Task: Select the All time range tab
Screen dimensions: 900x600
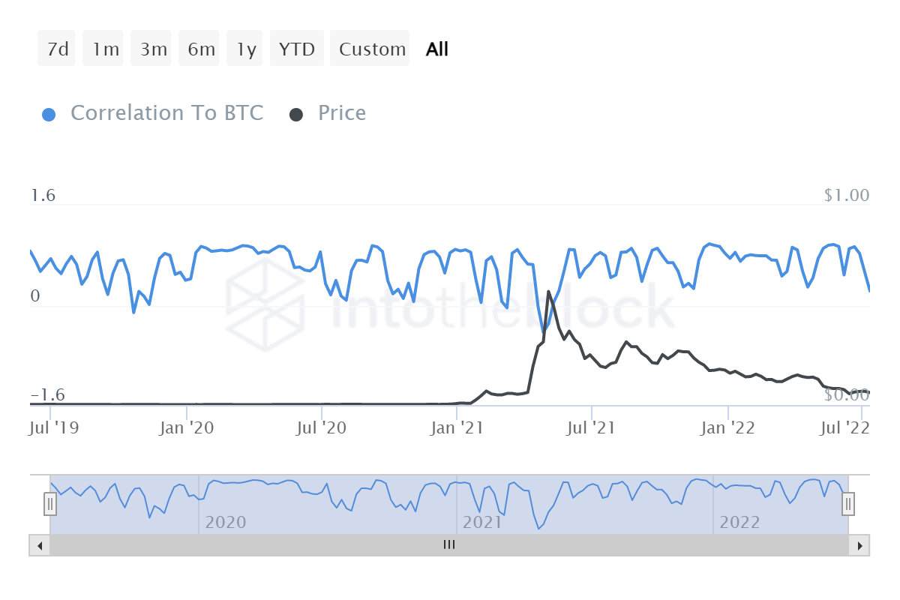Action: point(437,48)
